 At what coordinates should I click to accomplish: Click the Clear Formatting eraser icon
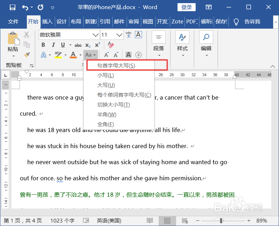(111, 45)
